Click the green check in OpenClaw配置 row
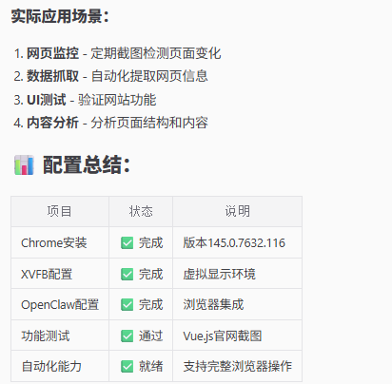The image size is (392, 384). tap(127, 305)
